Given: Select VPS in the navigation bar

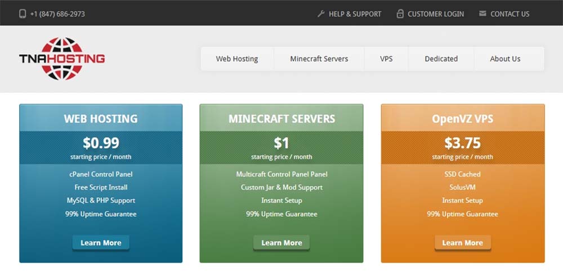Looking at the screenshot, I should pos(386,59).
